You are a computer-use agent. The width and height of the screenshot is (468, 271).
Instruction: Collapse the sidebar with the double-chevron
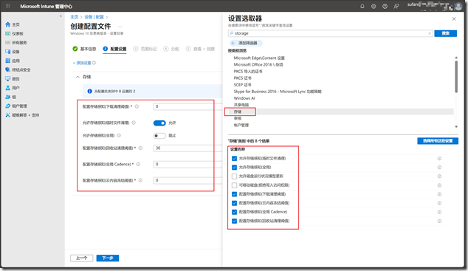pos(61,16)
